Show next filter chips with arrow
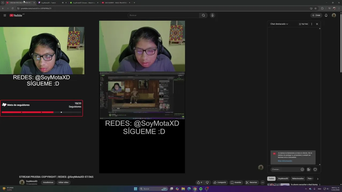The height and width of the screenshot is (192, 342). [x=318, y=179]
